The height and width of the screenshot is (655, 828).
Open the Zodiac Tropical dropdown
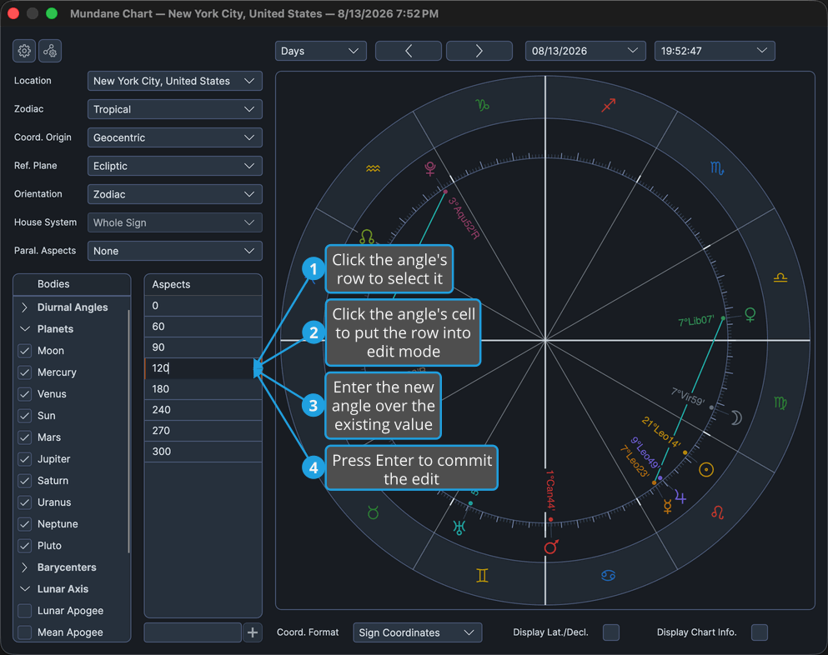point(175,109)
